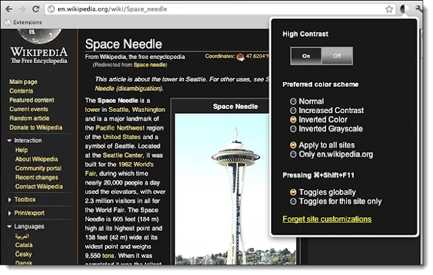Click the word tower link
The image size is (433, 275).
(x=93, y=110)
